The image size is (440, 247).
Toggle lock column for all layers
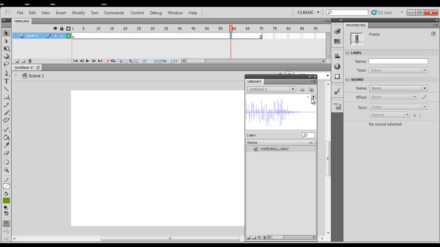[62, 28]
